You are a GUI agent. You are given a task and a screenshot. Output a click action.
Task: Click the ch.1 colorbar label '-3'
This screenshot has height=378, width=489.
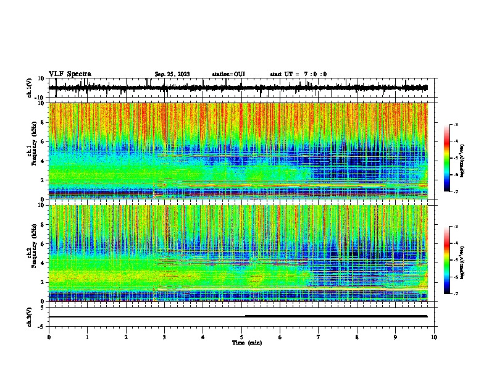[x=455, y=124]
